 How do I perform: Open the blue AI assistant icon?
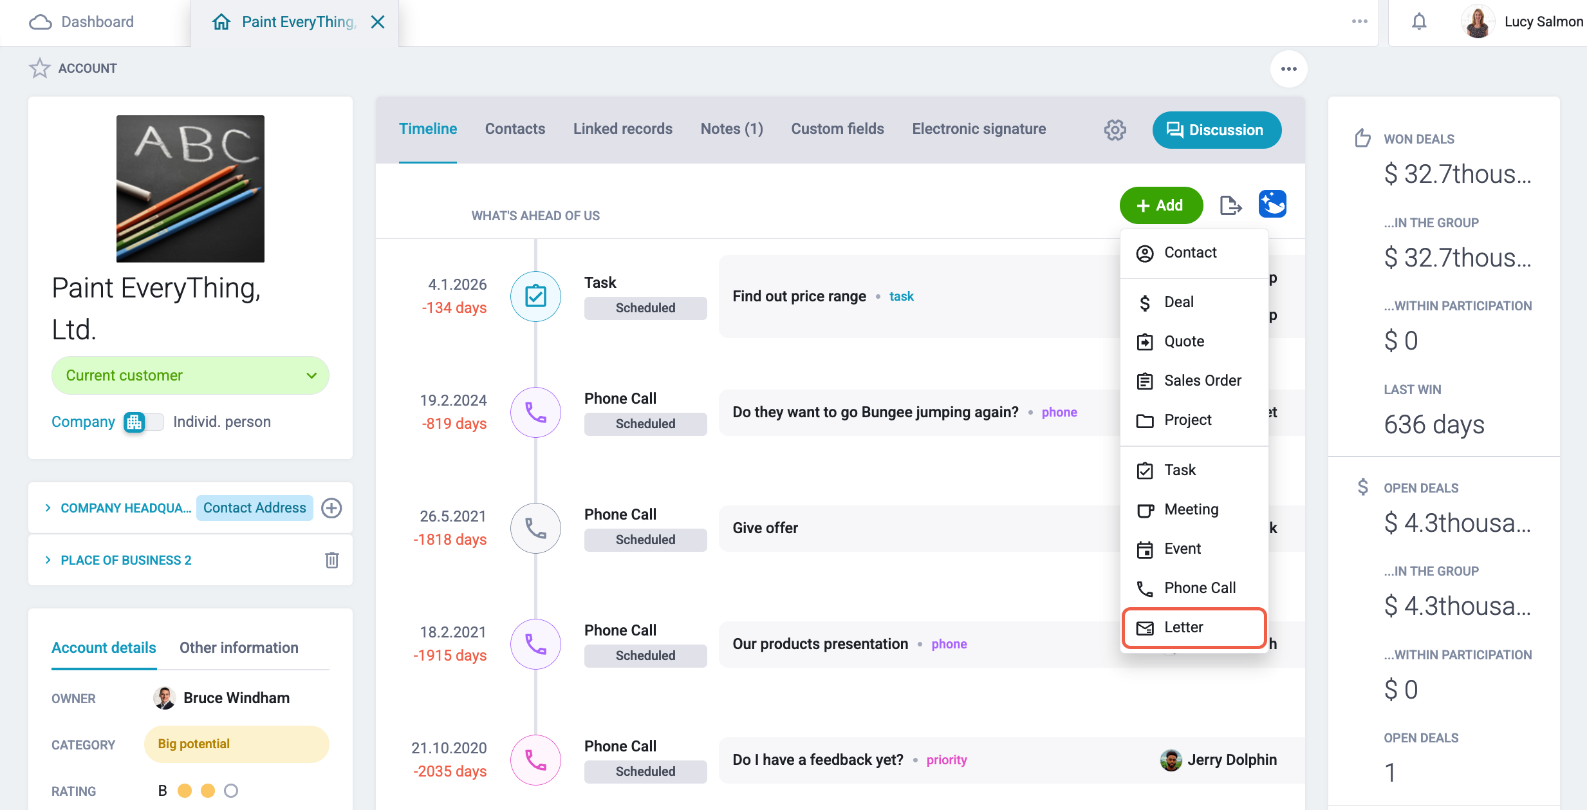click(1272, 204)
